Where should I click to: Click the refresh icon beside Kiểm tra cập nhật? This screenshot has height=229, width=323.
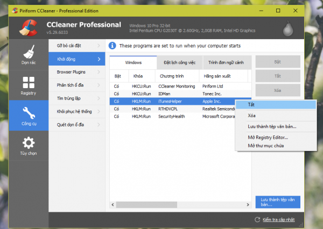257,219
